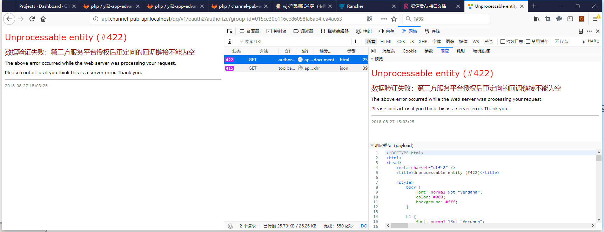Image resolution: width=604 pixels, height=232 pixels.
Task: Open the HAR dropdown menu
Action: (x=593, y=41)
